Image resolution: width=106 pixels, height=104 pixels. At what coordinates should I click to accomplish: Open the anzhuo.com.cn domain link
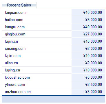click(x=18, y=92)
